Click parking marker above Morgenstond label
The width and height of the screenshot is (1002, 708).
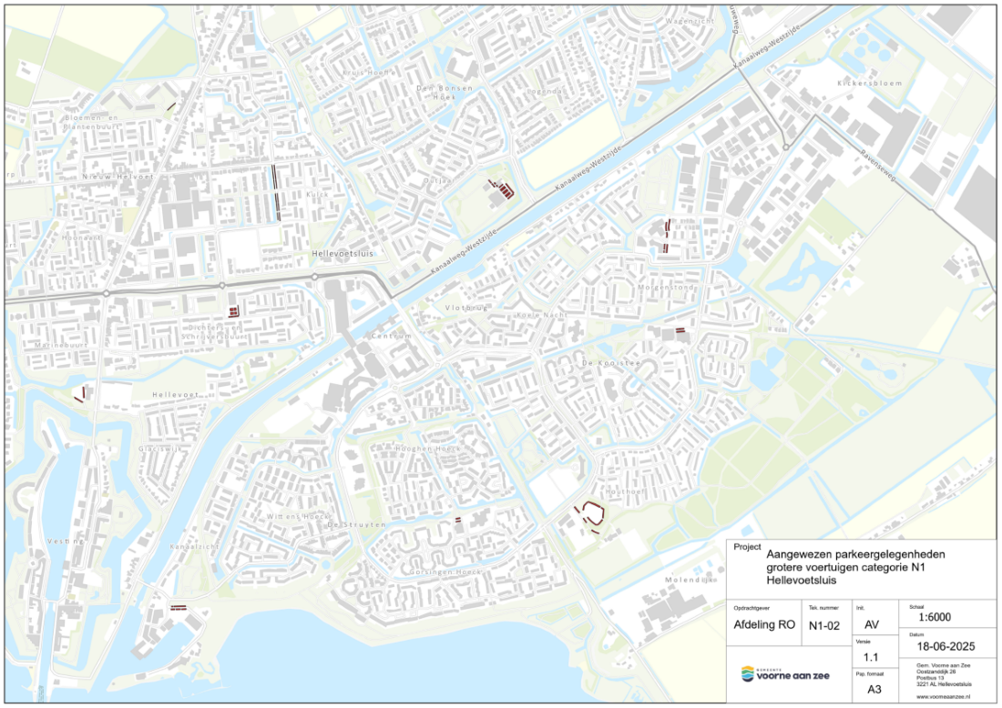click(x=667, y=235)
